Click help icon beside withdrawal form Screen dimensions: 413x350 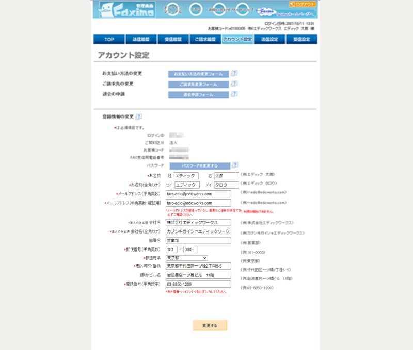tap(234, 94)
